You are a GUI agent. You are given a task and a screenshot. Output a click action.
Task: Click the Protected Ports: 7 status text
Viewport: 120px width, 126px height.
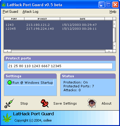(79, 86)
